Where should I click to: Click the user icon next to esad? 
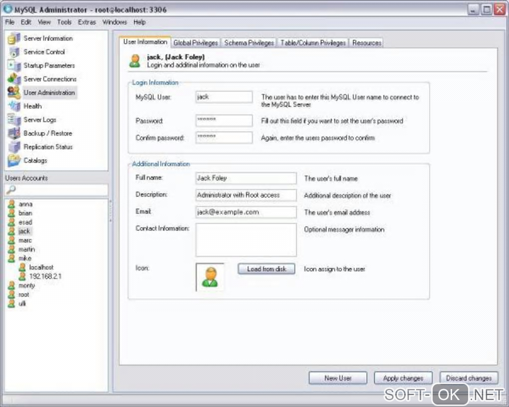11,222
